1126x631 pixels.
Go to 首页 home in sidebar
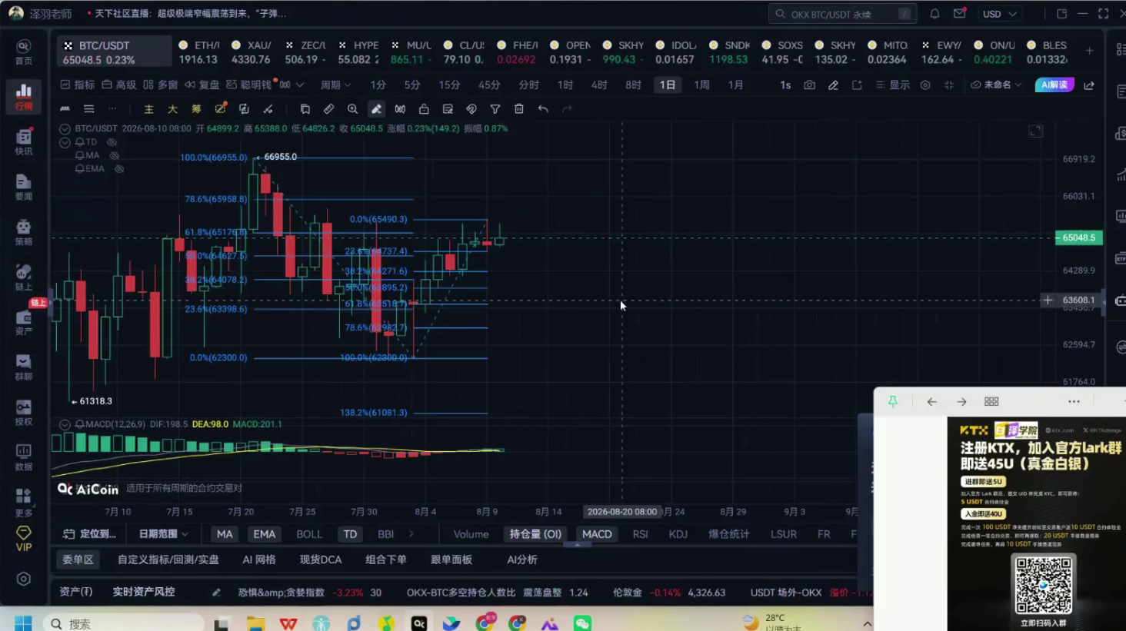coord(24,51)
